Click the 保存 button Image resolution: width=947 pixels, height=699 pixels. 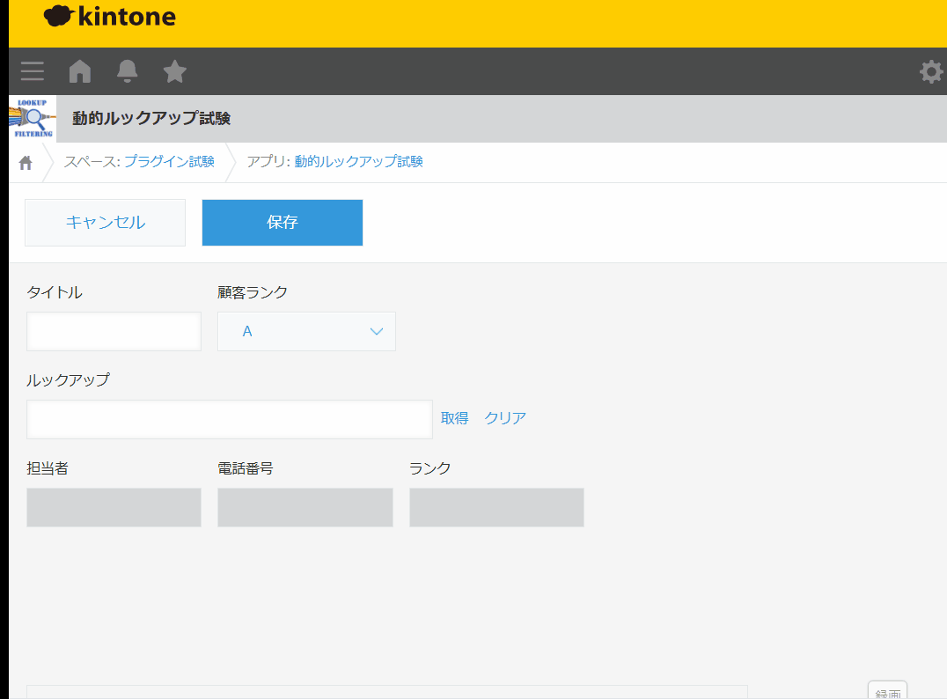click(282, 223)
